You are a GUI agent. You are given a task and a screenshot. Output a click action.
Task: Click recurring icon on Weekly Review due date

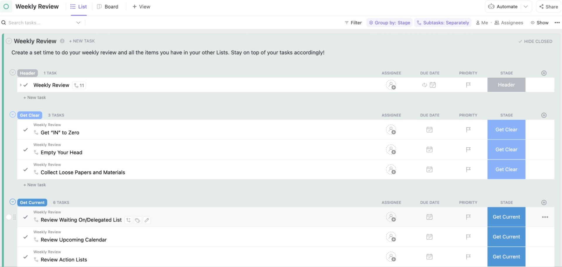point(424,85)
